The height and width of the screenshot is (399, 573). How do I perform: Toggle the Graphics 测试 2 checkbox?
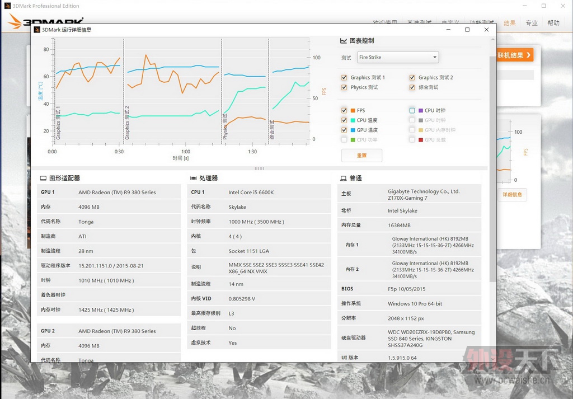(x=412, y=77)
